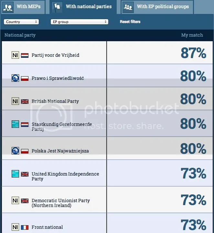The width and height of the screenshot is (214, 233).
Task: Open the Country filter dropdown
Action: (x=21, y=22)
